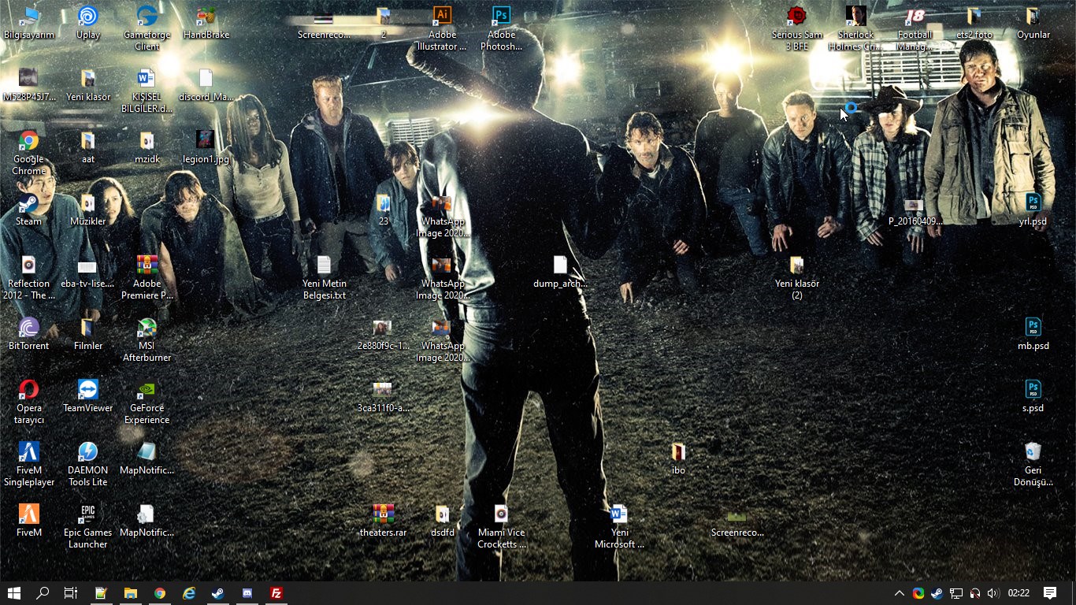Launch the Opera tarayıcı shortcut

point(29,402)
